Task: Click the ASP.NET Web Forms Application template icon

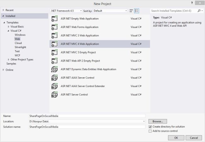Action: (x=54, y=27)
